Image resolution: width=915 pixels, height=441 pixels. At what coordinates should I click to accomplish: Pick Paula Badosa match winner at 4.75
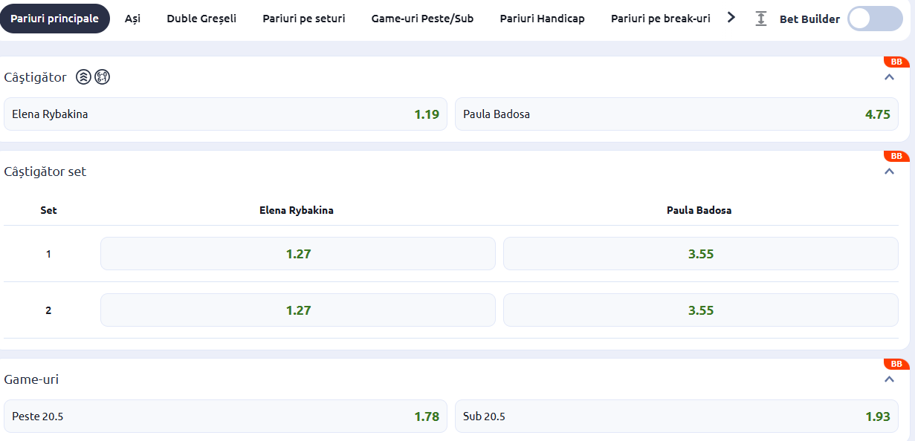tap(676, 114)
